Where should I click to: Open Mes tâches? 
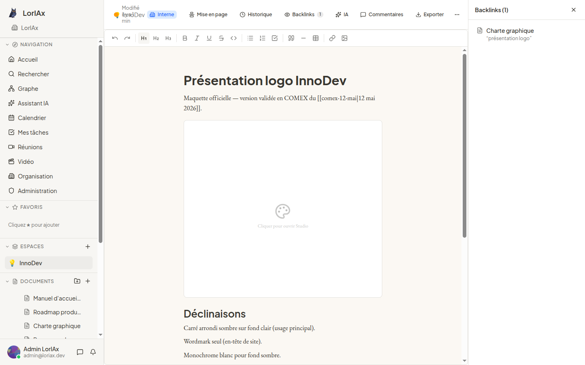tap(49, 133)
